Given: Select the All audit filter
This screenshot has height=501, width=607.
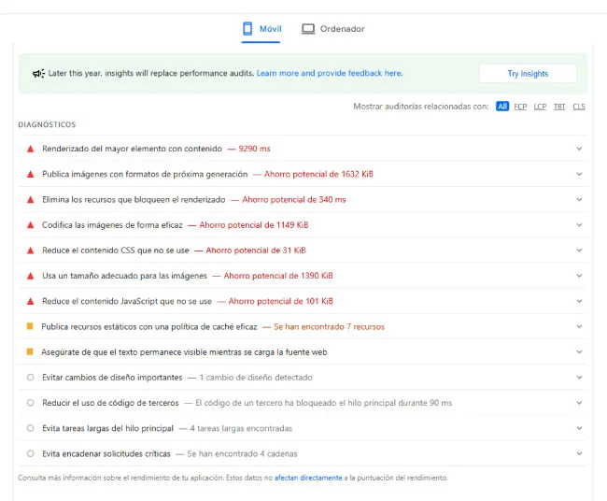Looking at the screenshot, I should coord(502,107).
